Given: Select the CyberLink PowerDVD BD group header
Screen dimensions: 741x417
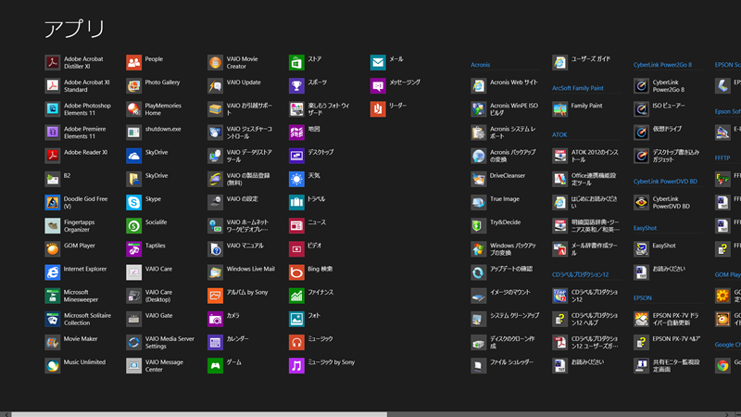Looking at the screenshot, I should [x=665, y=182].
